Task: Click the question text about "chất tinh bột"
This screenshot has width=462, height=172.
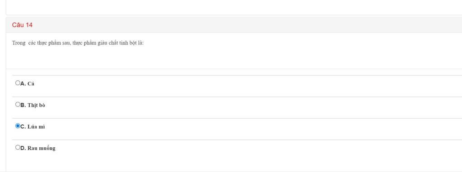Action: [x=78, y=43]
